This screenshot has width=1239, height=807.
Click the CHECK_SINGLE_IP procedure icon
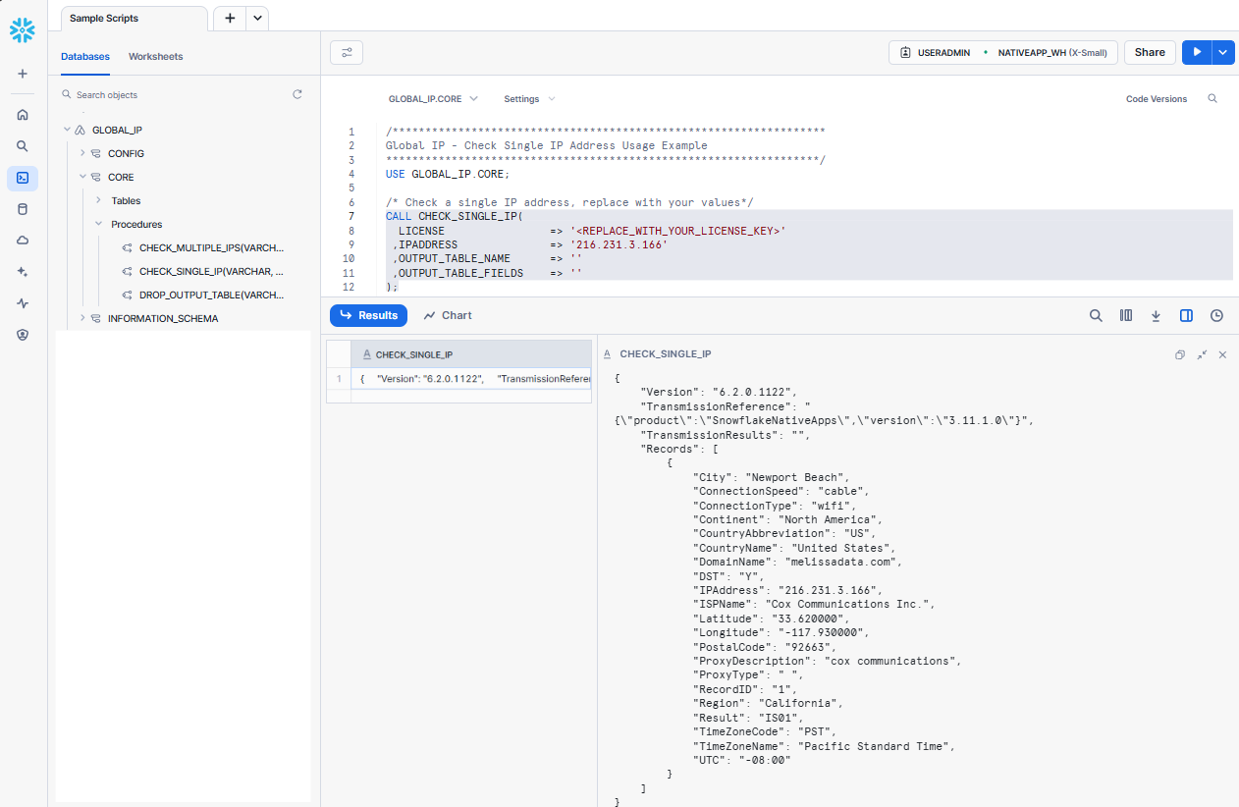tap(128, 272)
